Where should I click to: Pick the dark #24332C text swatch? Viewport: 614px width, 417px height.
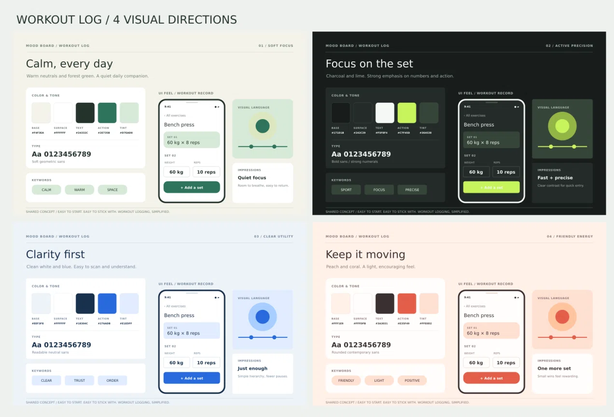pos(85,113)
